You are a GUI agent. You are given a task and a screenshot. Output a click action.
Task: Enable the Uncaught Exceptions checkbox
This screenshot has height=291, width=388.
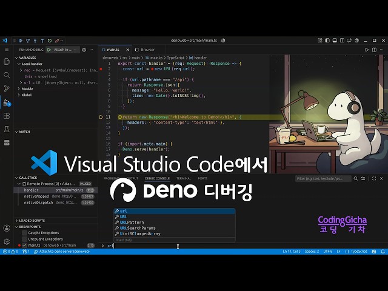tap(24, 239)
